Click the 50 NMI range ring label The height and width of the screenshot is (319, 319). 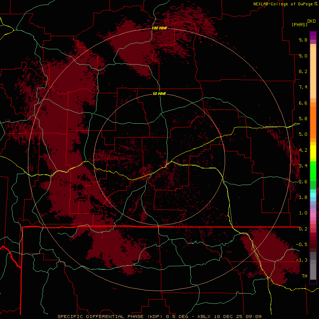[159, 94]
